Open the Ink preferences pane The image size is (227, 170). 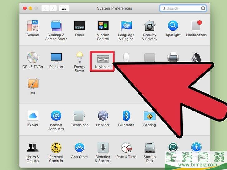[x=33, y=87]
